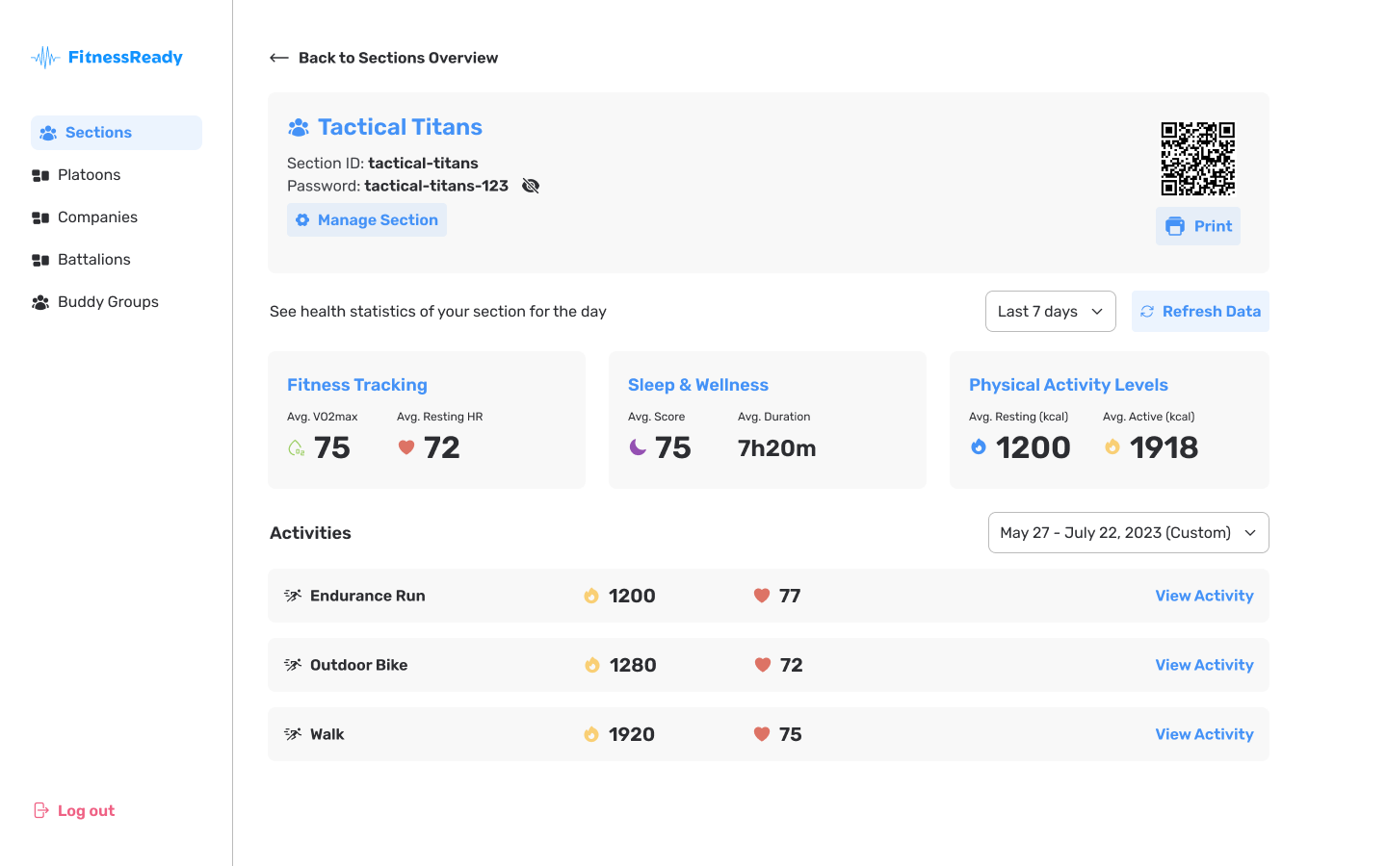Click the back arrow icon

(279, 58)
